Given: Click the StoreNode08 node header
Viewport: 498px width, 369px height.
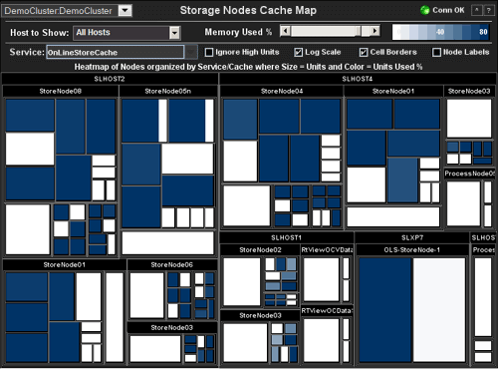Looking at the screenshot, I should [61, 91].
